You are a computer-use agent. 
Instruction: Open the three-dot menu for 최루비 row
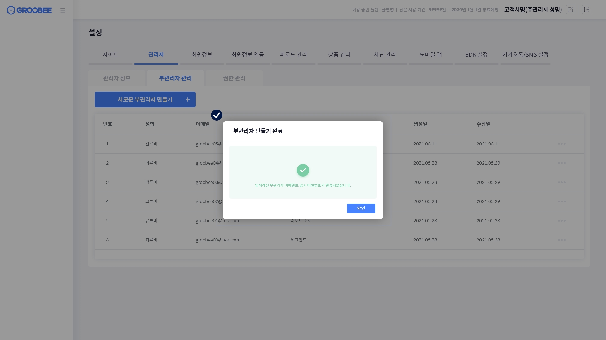click(561, 240)
